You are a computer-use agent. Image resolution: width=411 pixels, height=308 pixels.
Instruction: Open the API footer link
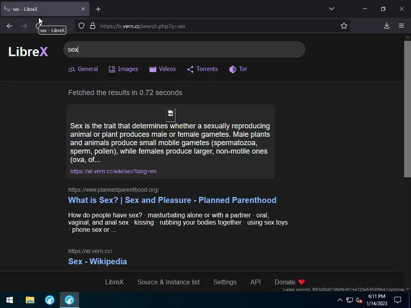(x=256, y=282)
